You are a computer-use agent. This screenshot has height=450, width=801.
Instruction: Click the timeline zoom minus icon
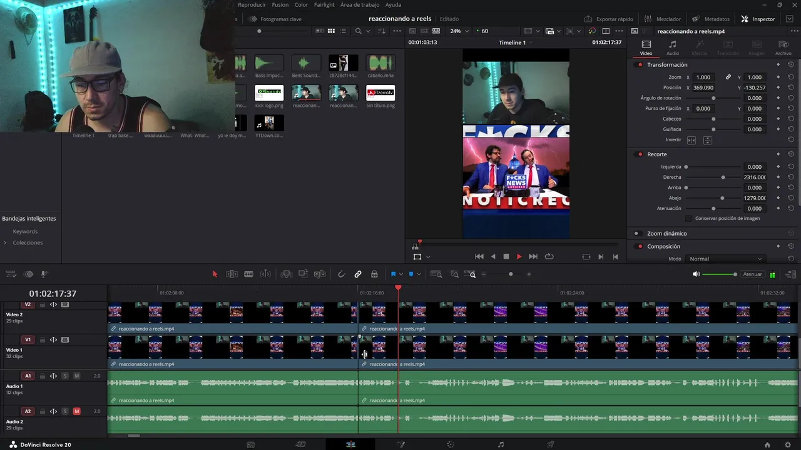pyautogui.click(x=483, y=274)
